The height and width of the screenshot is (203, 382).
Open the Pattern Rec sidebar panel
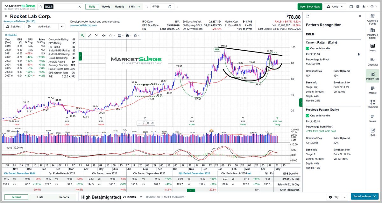(372, 76)
